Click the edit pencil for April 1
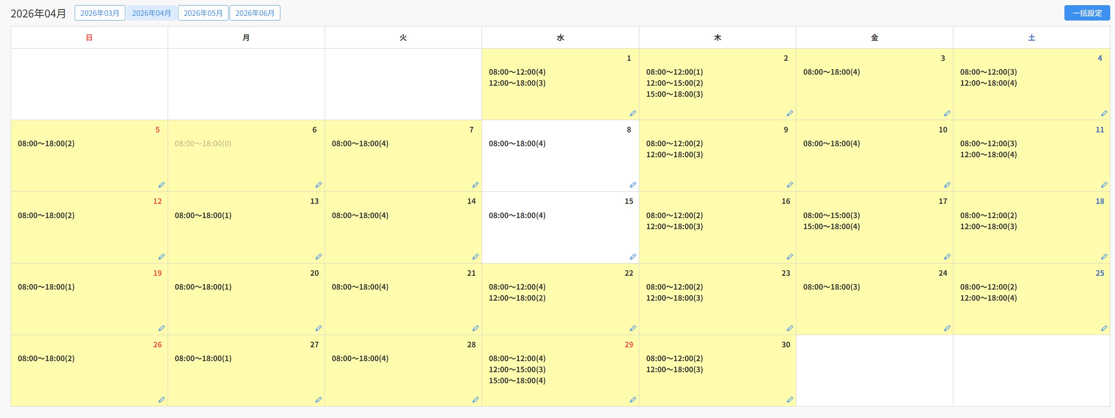1115x418 pixels. coord(632,113)
